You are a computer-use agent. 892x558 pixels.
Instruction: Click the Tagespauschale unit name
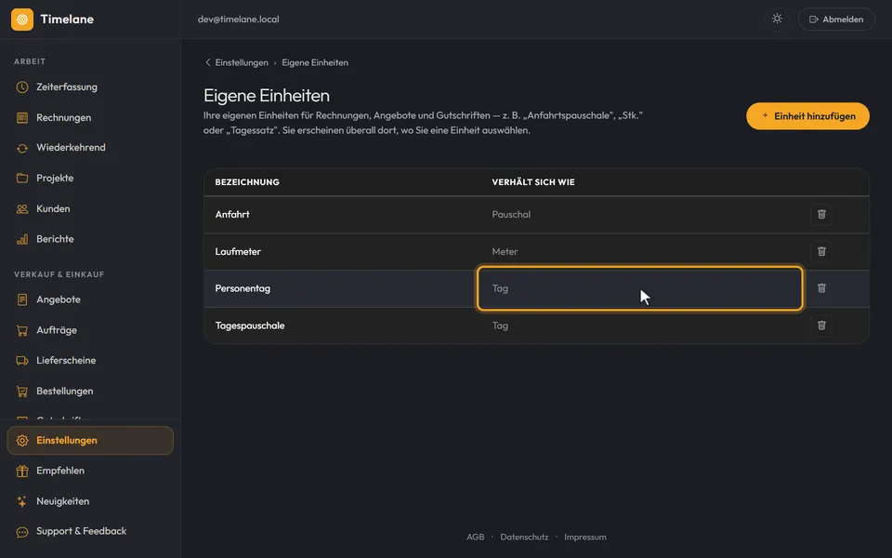pos(250,325)
